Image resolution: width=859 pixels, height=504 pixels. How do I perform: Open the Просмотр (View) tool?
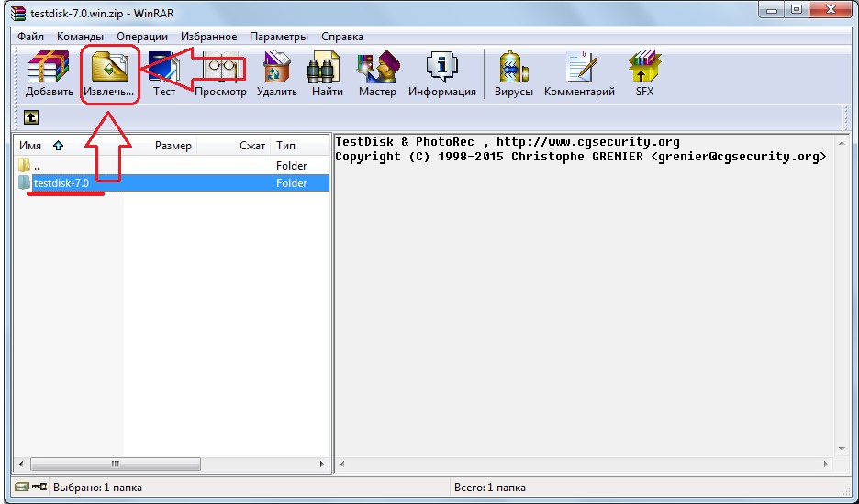[x=221, y=74]
